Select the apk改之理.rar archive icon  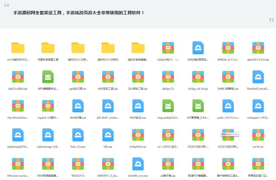tap(78, 77)
